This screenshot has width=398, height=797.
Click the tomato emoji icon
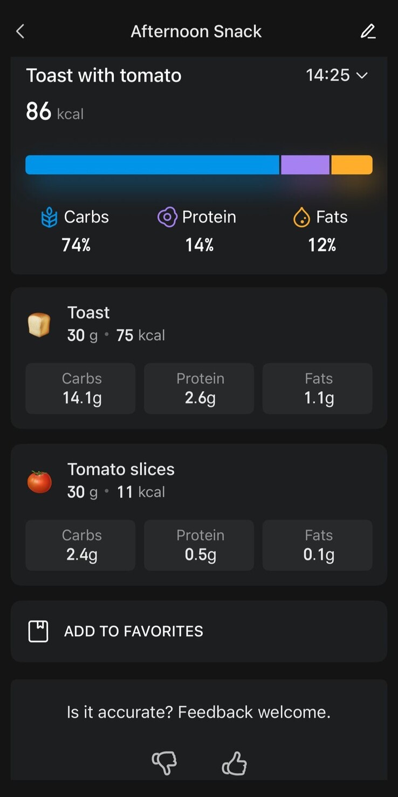coord(39,481)
